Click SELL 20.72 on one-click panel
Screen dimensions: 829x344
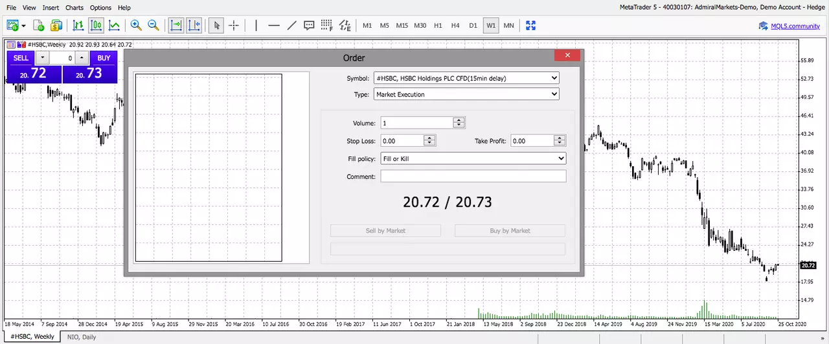point(34,73)
